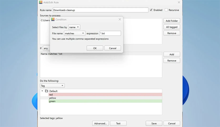Screen dimensions: 220x127
Task: Select the yellow tag
Action: coord(105,98)
